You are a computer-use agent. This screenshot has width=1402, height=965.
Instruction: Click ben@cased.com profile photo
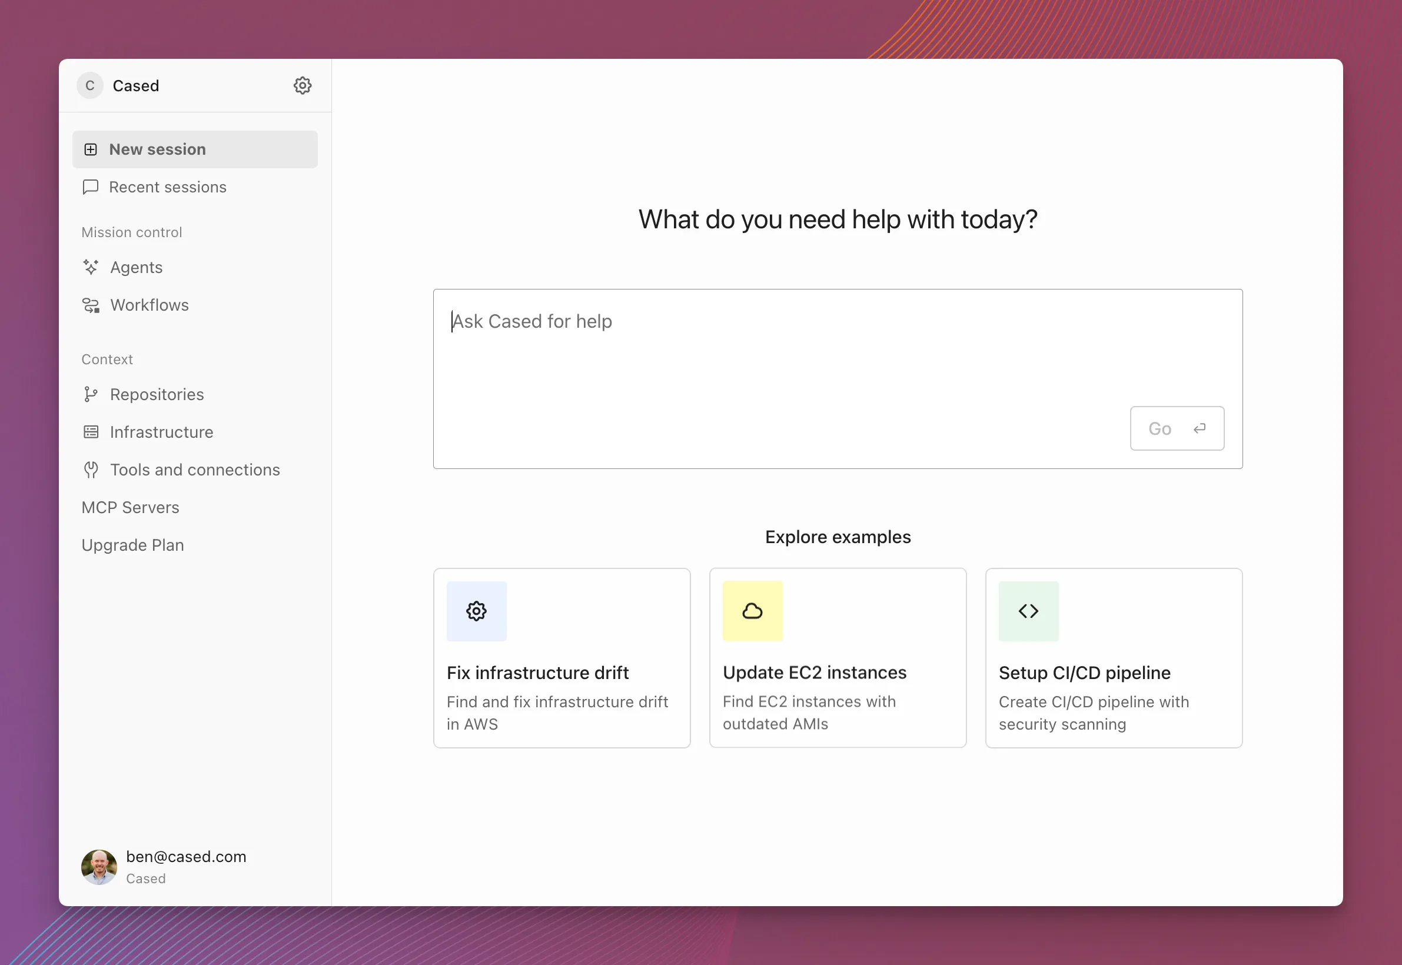[x=99, y=867]
